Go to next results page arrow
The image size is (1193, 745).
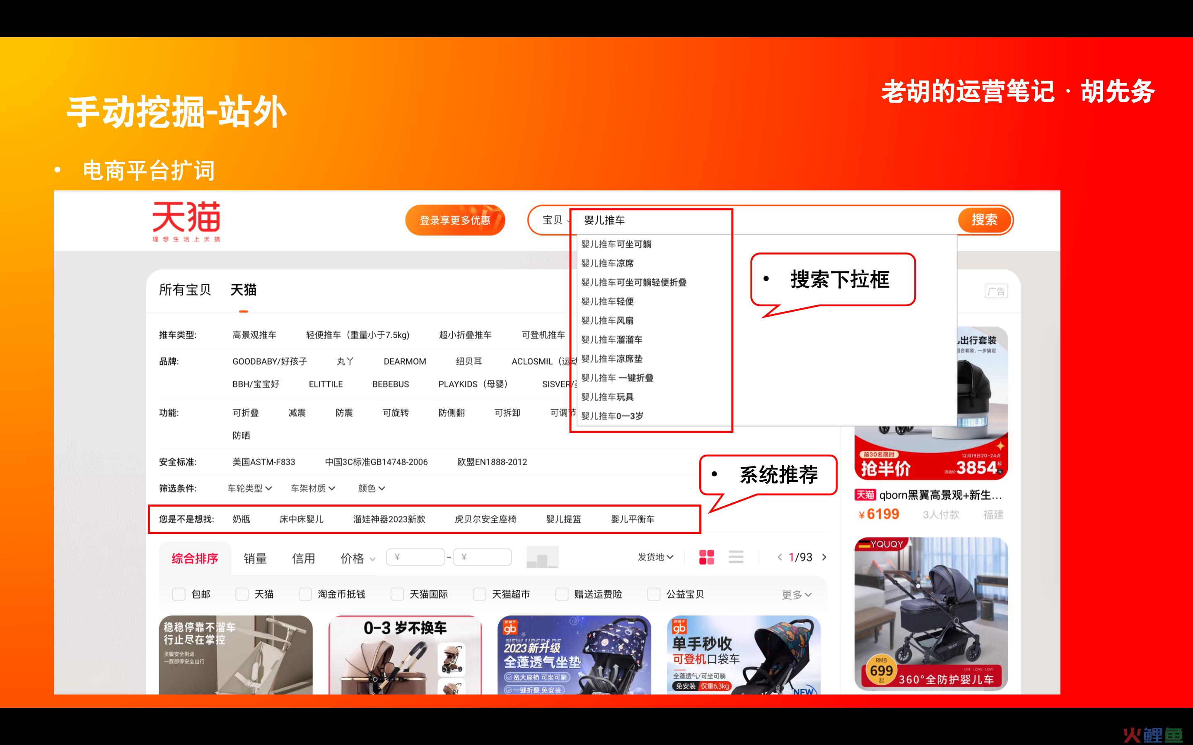(824, 557)
